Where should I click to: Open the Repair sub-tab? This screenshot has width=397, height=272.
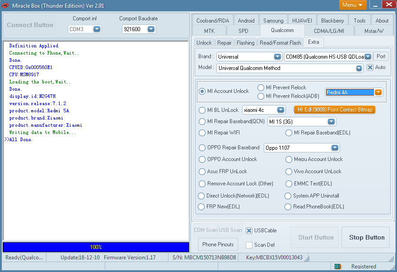coord(224,43)
